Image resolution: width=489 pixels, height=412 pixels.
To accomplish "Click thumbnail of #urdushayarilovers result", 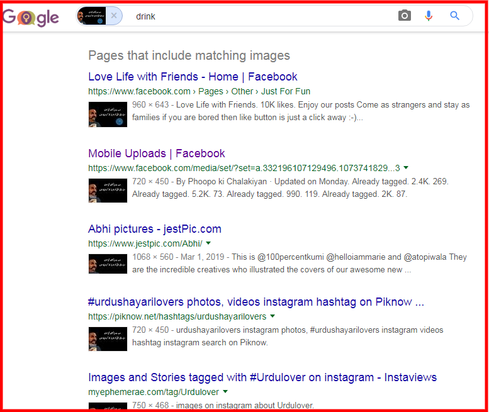I will coord(108,339).
